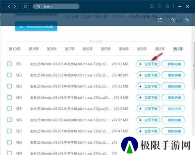The height and width of the screenshot is (155, 195).
Task: Click the vertical scrollbar on right edge
Action: 193,66
